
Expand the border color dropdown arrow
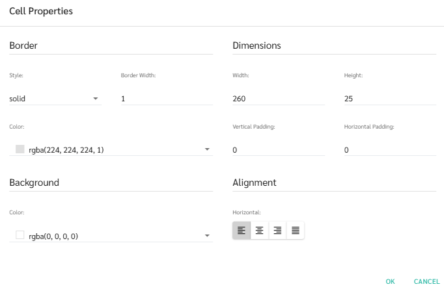click(207, 149)
